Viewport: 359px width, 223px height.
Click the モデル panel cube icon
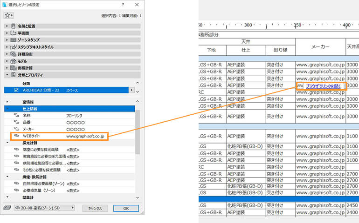[x=13, y=61]
